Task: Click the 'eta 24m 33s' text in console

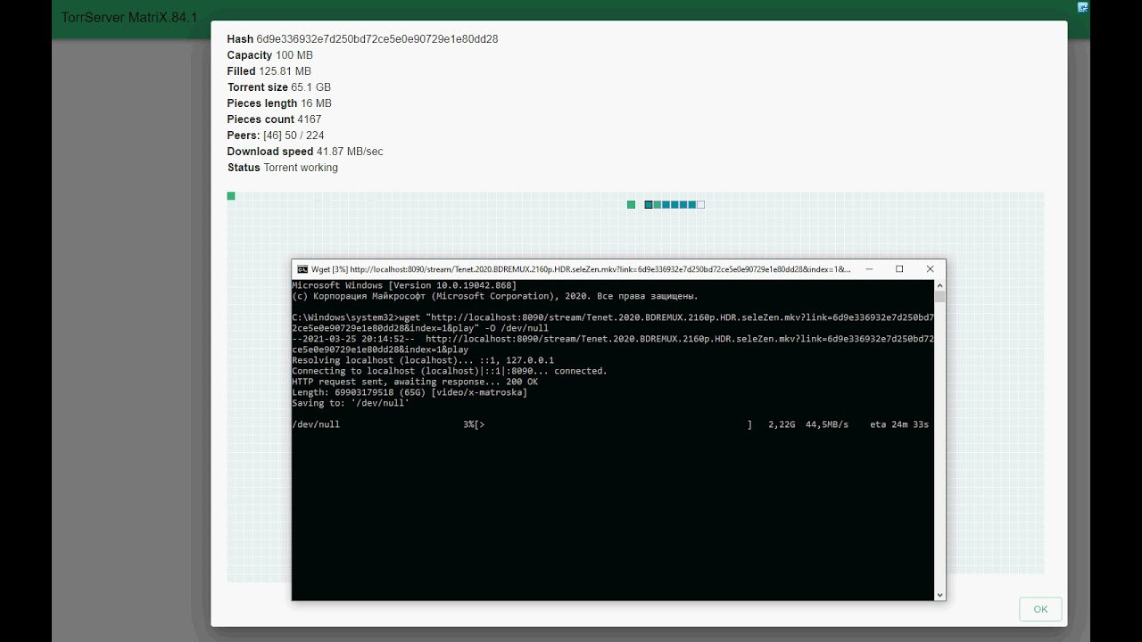Action: click(899, 424)
